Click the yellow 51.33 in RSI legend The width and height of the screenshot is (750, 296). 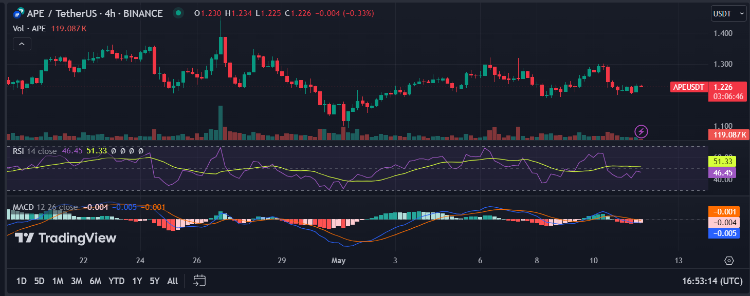[x=97, y=151]
